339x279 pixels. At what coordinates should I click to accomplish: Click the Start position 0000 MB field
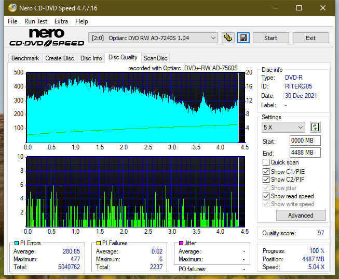[x=305, y=141]
